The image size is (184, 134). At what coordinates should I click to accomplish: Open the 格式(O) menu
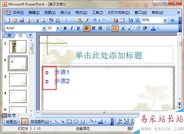pyautogui.click(x=81, y=12)
